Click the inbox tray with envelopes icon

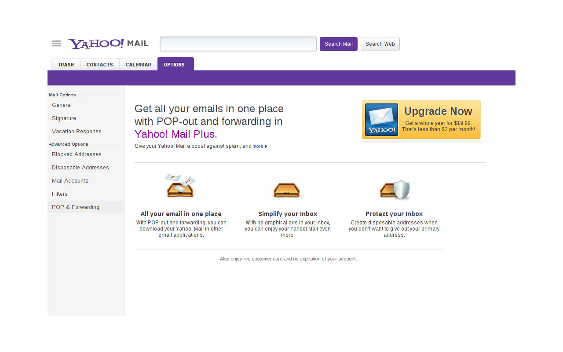pyautogui.click(x=180, y=186)
